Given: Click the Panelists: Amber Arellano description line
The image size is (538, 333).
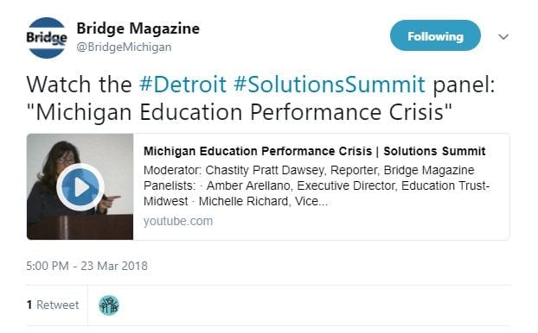Looking at the screenshot, I should (x=317, y=185).
